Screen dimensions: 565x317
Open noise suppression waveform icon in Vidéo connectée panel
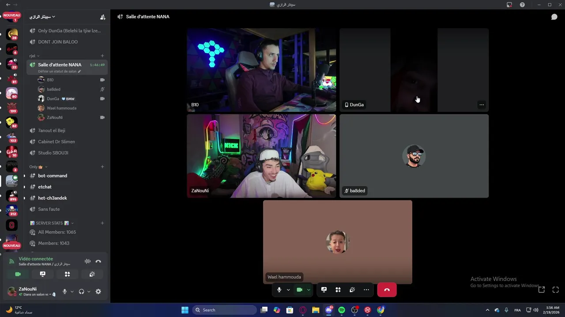point(87,261)
